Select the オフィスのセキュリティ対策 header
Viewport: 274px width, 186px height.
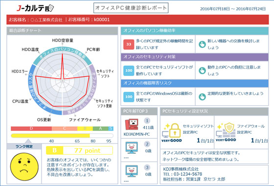[195, 57]
